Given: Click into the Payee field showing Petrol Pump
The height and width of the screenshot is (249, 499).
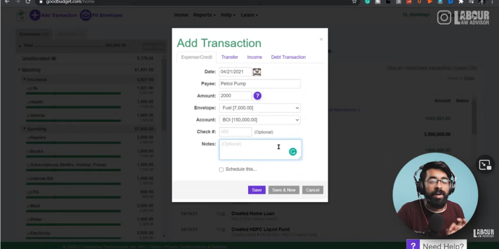Looking at the screenshot, I should pos(260,84).
